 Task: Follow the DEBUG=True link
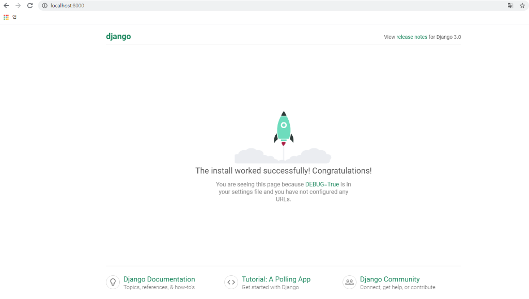322,184
